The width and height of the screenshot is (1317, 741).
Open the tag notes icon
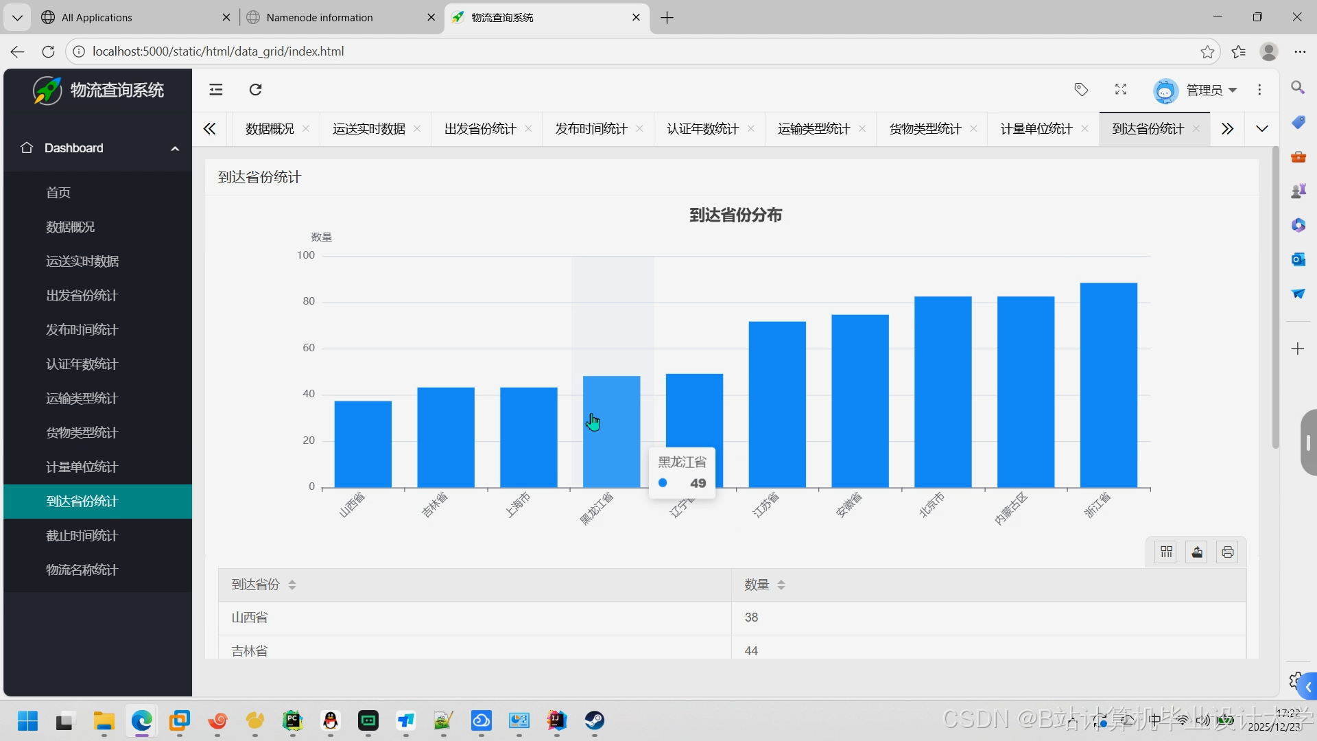pos(1081,90)
